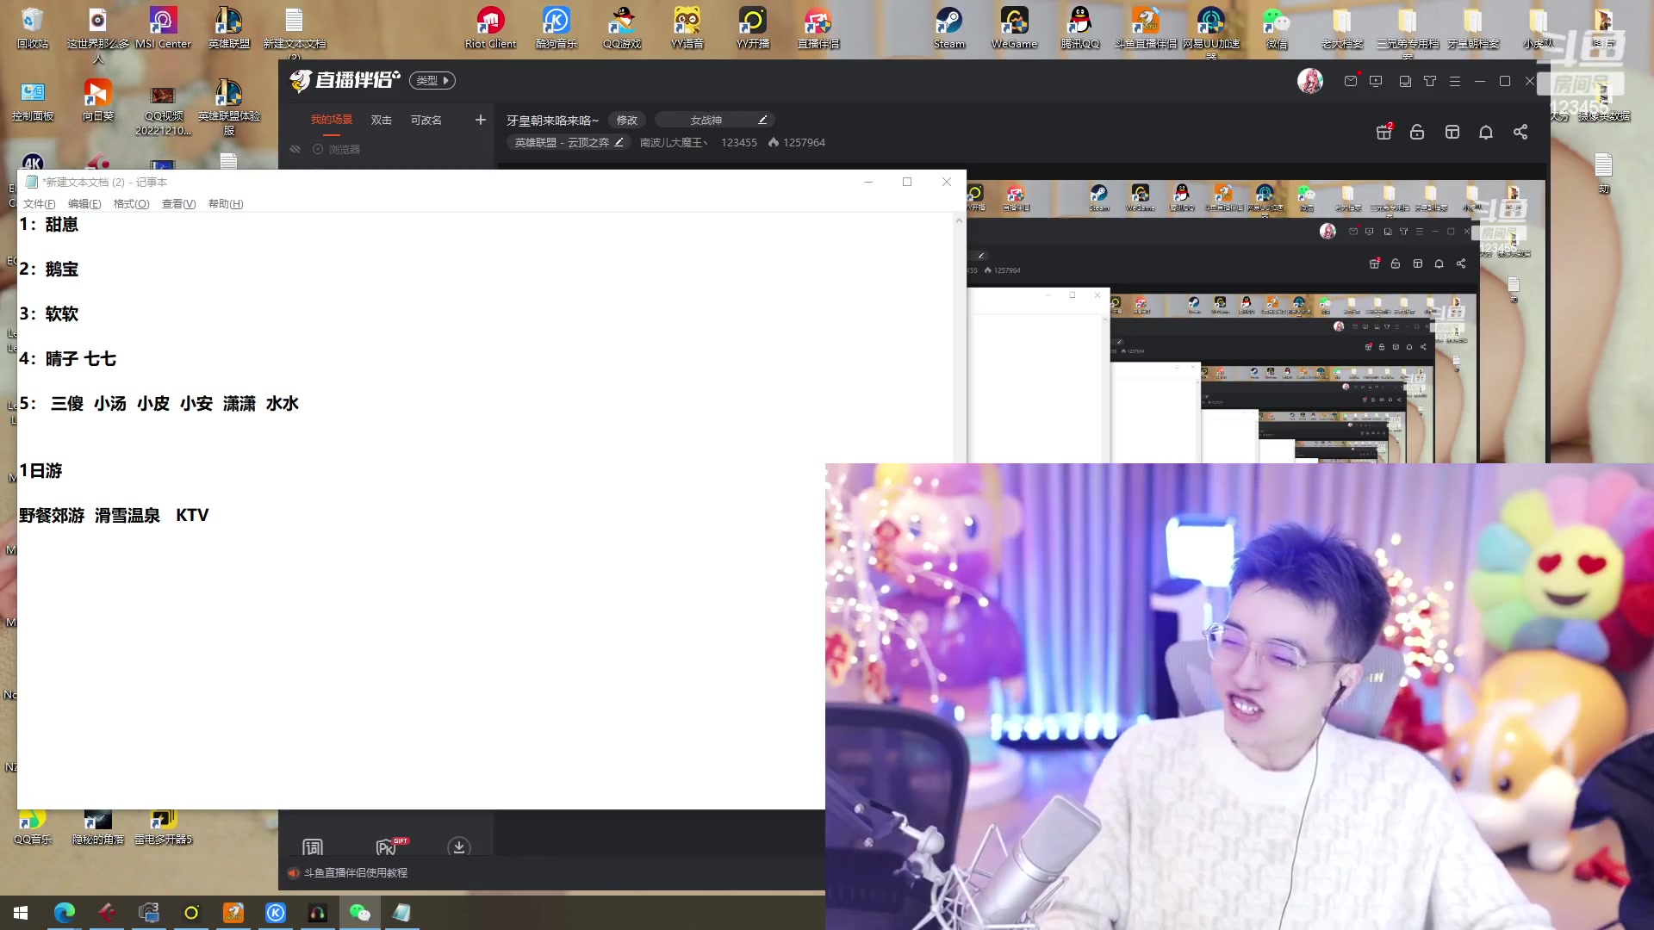Select the Riot Client desktop icon
1654x930 pixels.
click(x=490, y=28)
